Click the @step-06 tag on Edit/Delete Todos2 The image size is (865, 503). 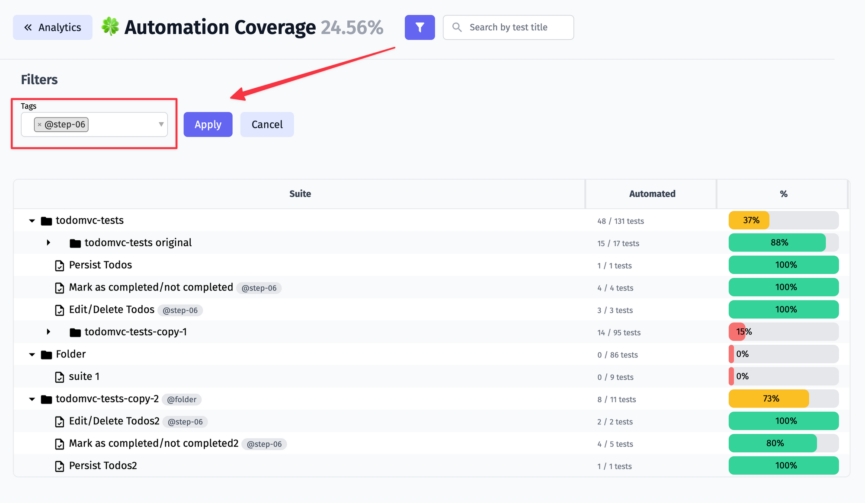[185, 422]
